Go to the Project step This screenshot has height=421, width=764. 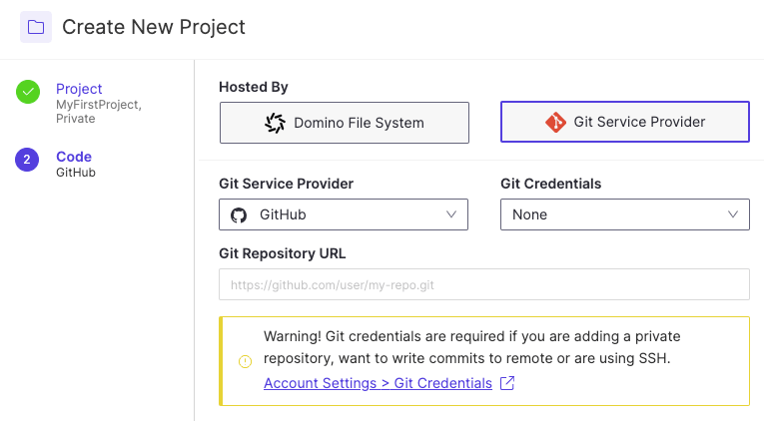79,89
